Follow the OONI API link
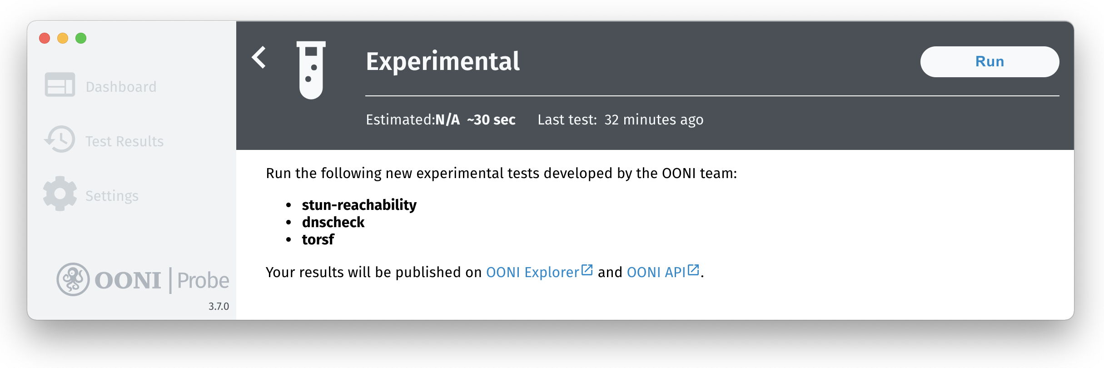 pyautogui.click(x=656, y=272)
